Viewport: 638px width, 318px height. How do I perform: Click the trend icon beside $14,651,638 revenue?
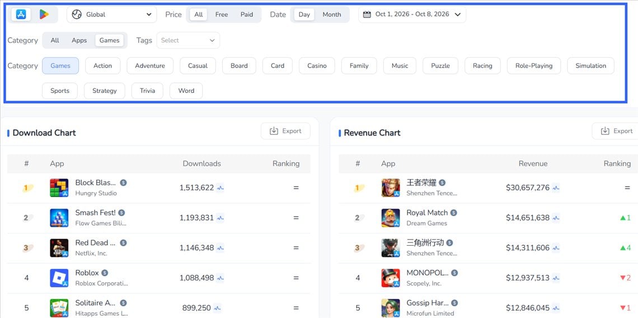(x=556, y=218)
